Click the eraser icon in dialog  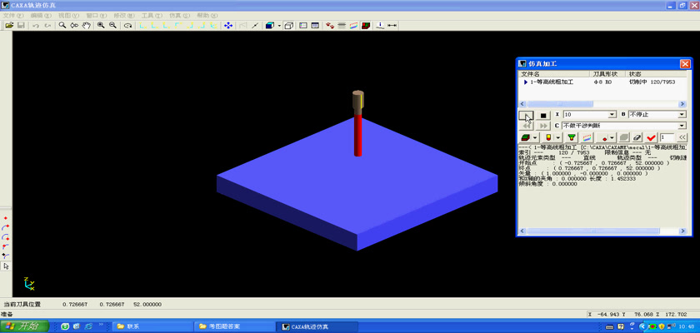637,137
